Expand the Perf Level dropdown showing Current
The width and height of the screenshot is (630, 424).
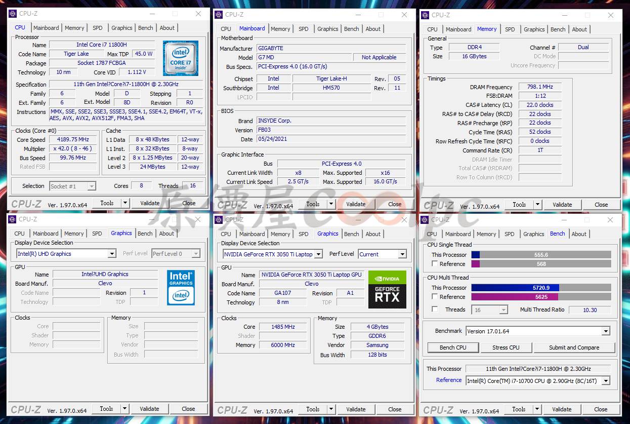pyautogui.click(x=403, y=254)
